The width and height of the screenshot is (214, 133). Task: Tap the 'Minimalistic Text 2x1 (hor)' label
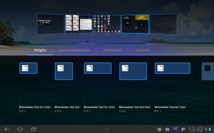35,107
